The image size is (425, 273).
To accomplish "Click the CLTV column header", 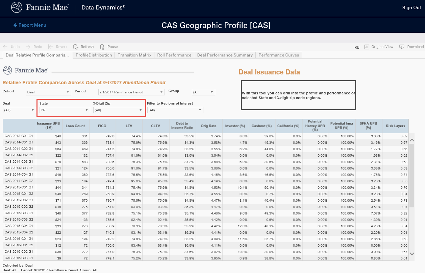I will coord(156,126).
